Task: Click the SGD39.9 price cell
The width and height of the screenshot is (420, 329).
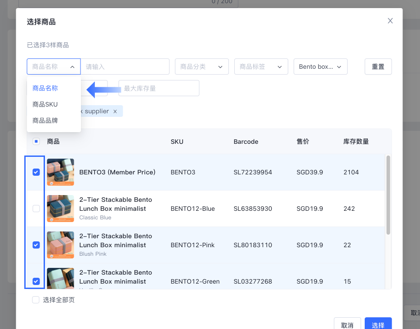Action: pyautogui.click(x=310, y=172)
